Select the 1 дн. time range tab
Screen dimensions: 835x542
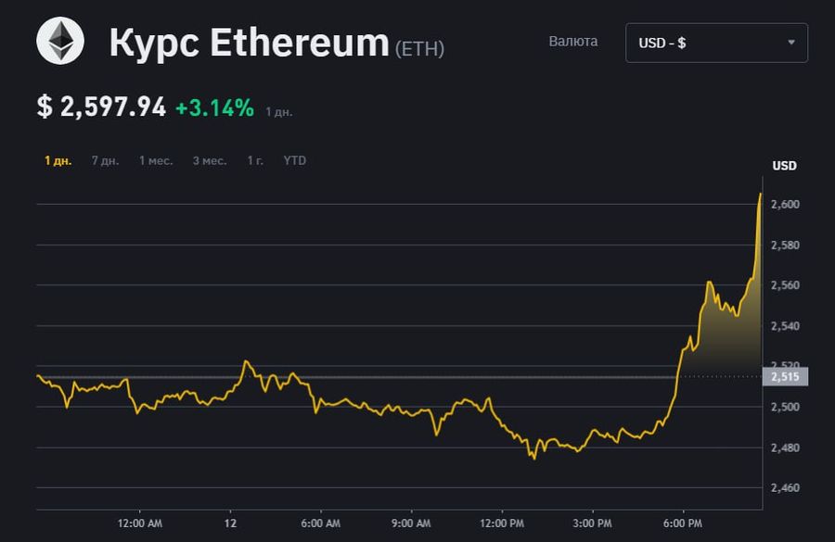tap(58, 160)
